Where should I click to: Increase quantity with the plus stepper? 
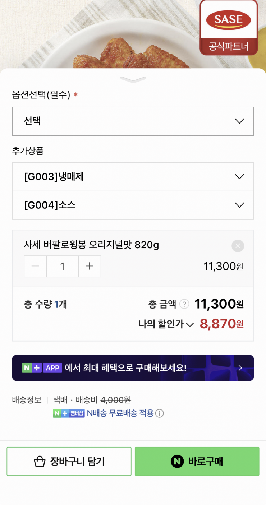point(90,266)
